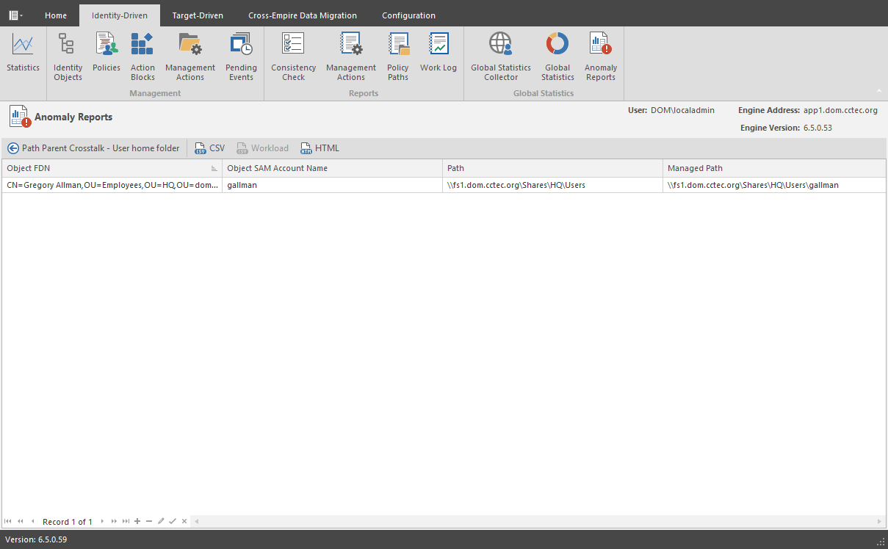
Task: Switch to the Configuration tab
Action: tap(408, 15)
